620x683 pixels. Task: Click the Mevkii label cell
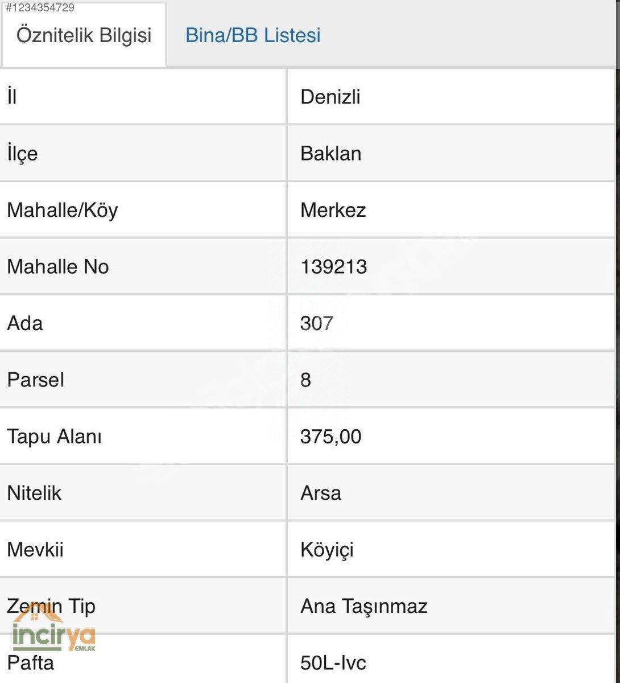143,549
